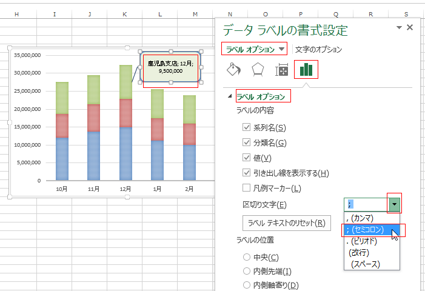Open the Effects pentagon icon
Screen dimensions: 425x291
point(258,70)
